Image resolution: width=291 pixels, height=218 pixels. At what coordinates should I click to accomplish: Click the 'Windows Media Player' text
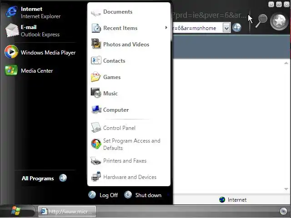(x=48, y=53)
